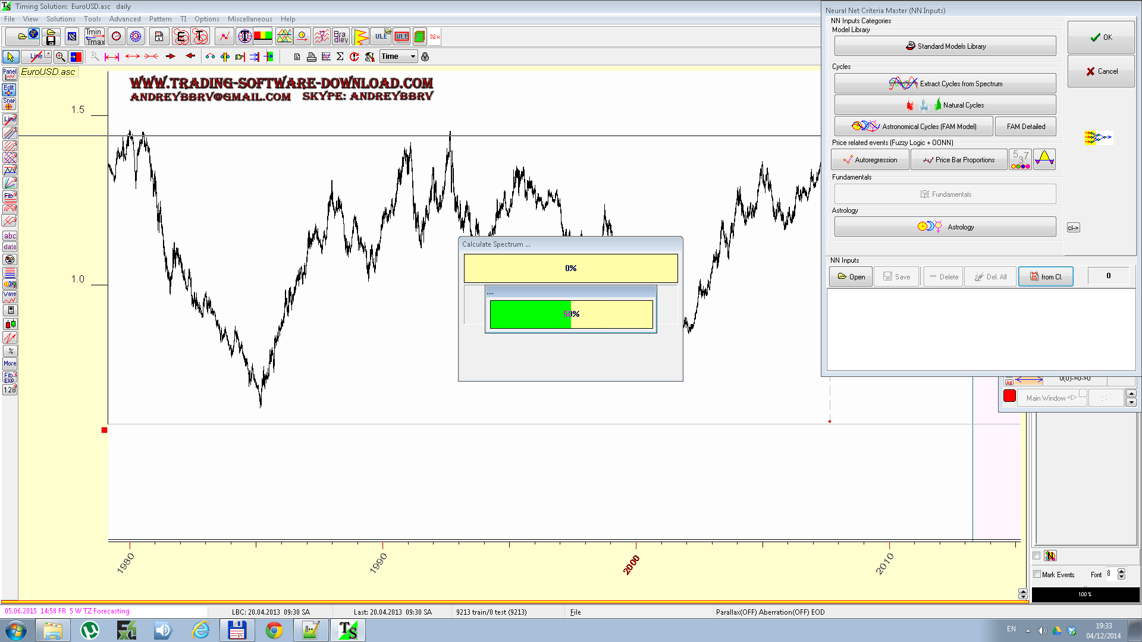
Task: Tick the checkbox beside colorful events icon
Action: pos(1037,556)
